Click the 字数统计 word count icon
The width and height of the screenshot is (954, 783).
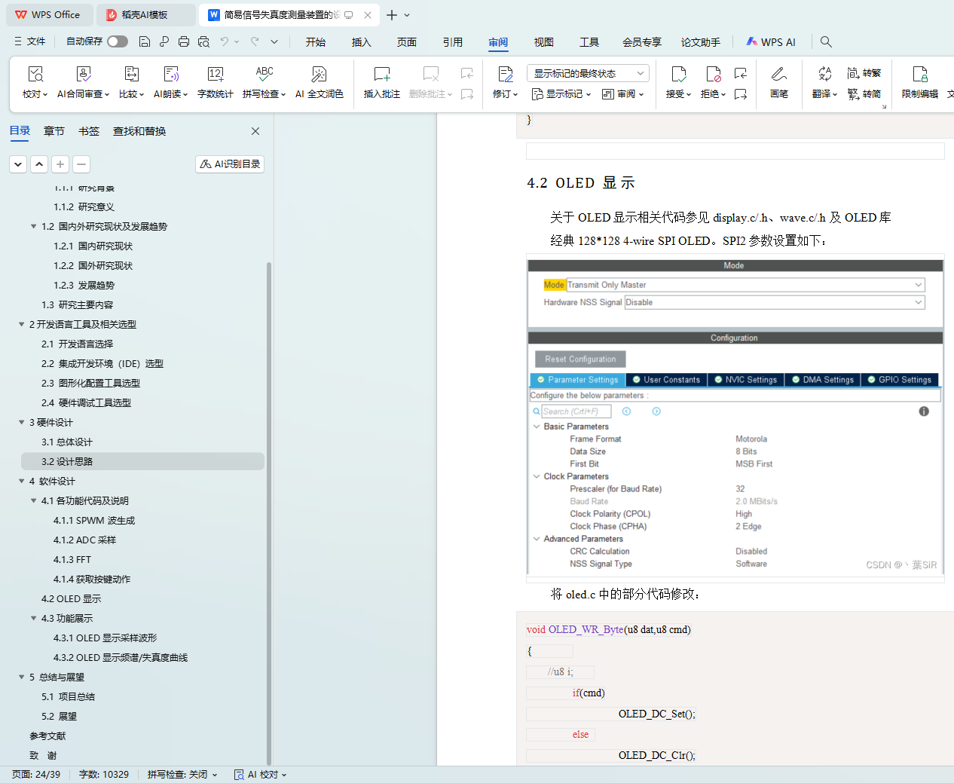215,75
